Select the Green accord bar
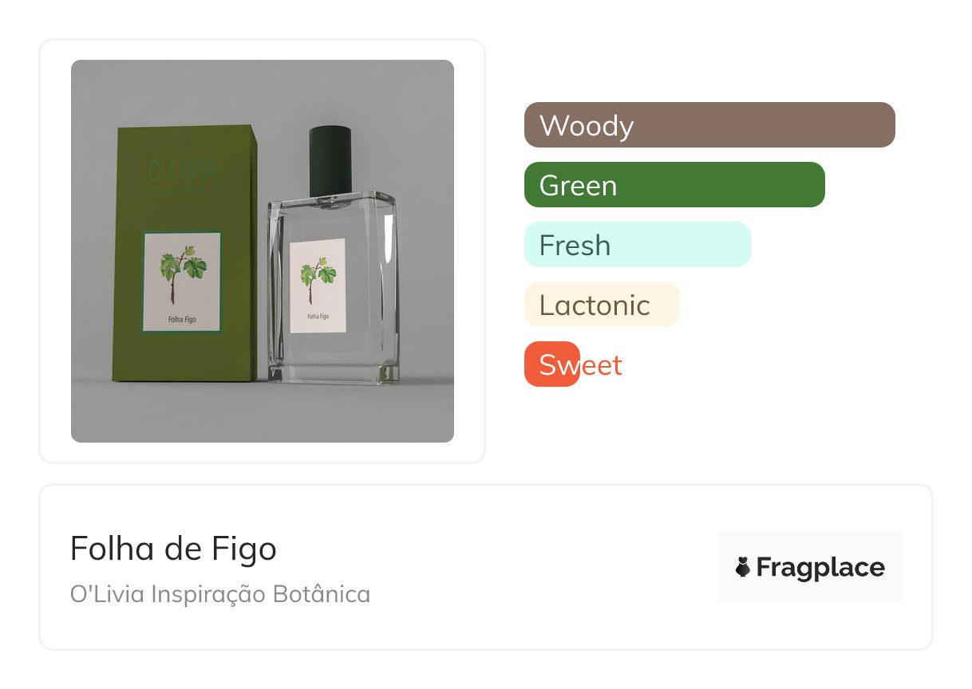972x689 pixels. click(x=674, y=185)
